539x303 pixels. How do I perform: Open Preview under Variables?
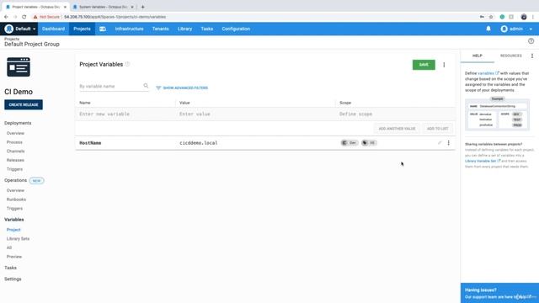tap(14, 257)
